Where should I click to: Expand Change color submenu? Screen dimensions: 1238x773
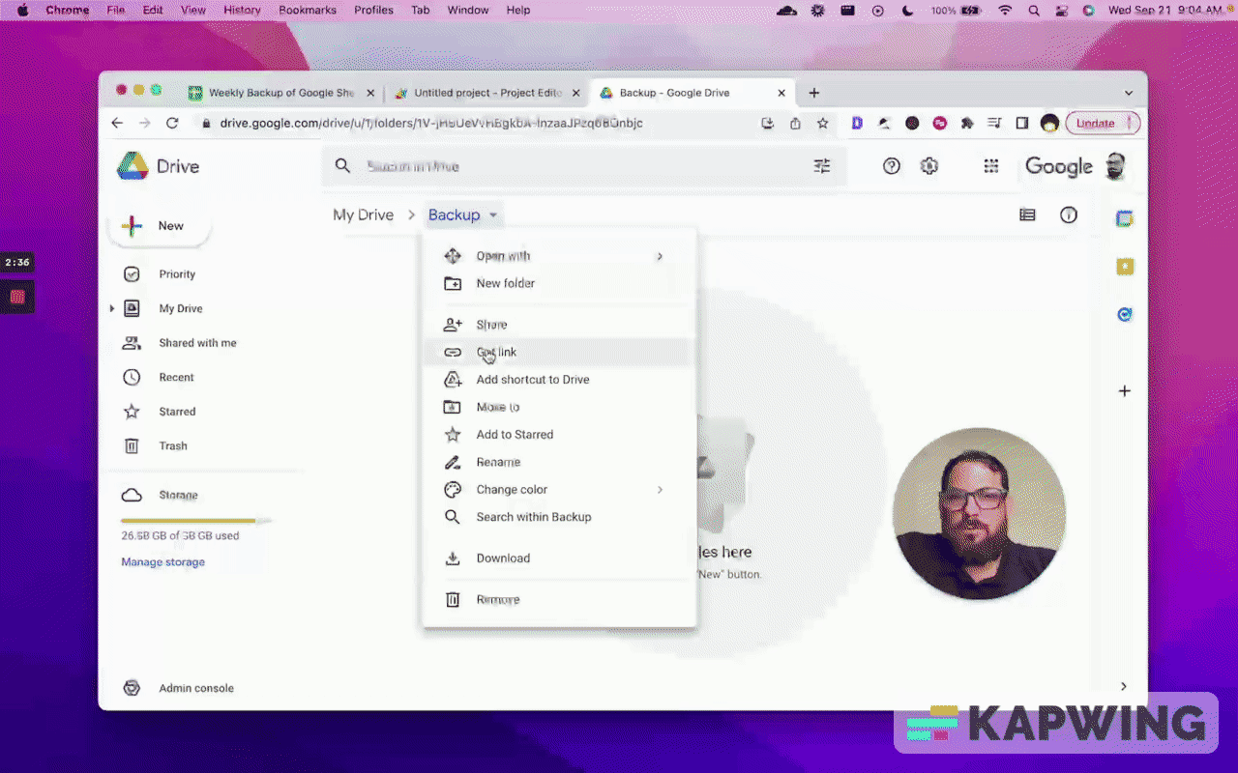pyautogui.click(x=660, y=490)
